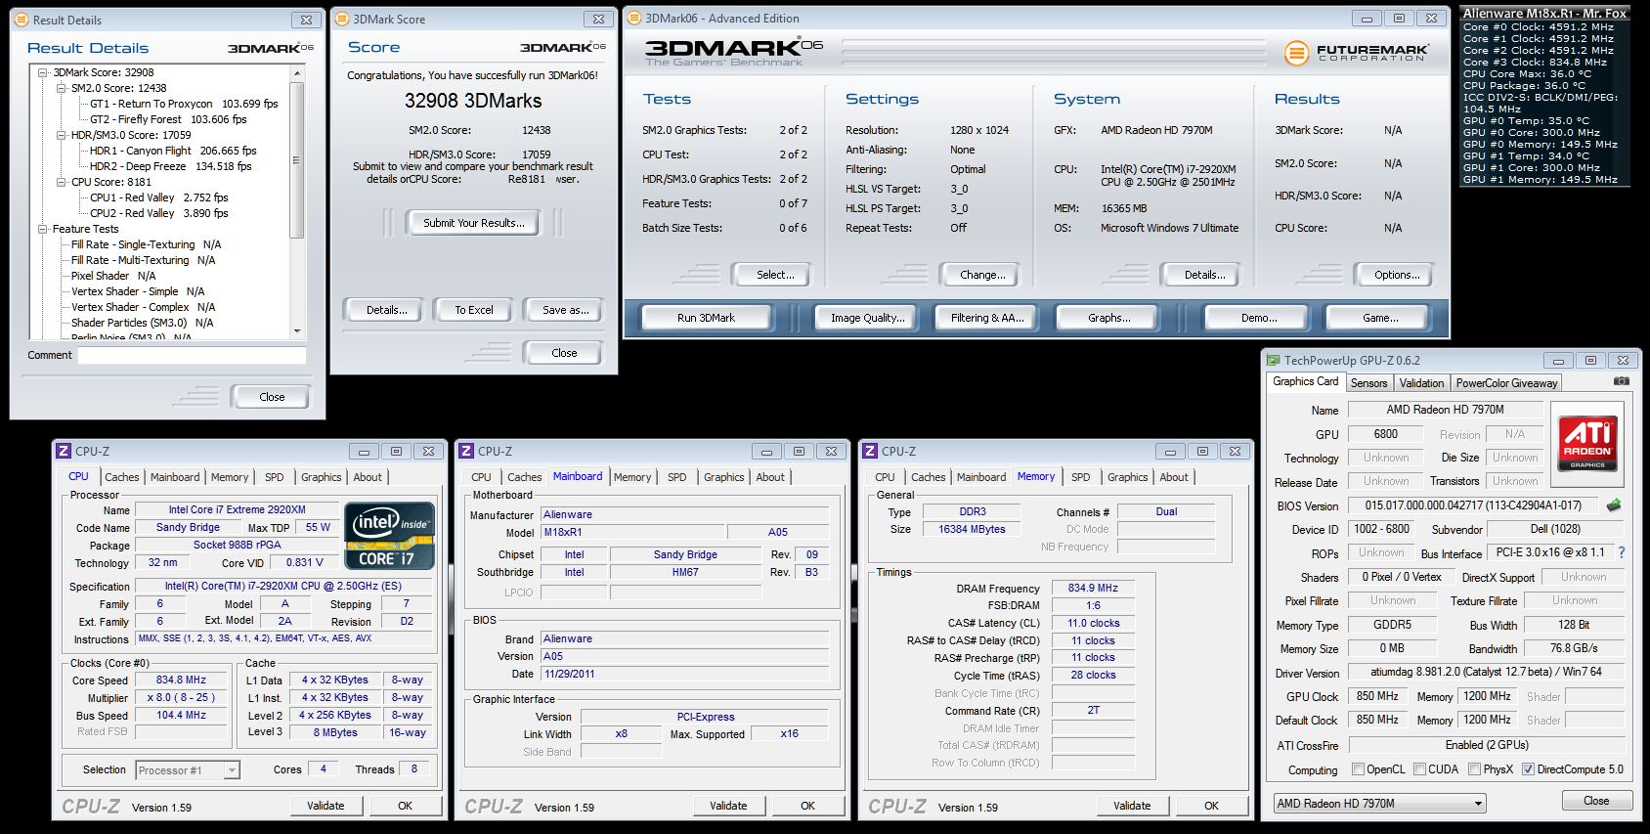Click the Image Quality... button
Screen dimensions: 1650x834
(x=867, y=318)
